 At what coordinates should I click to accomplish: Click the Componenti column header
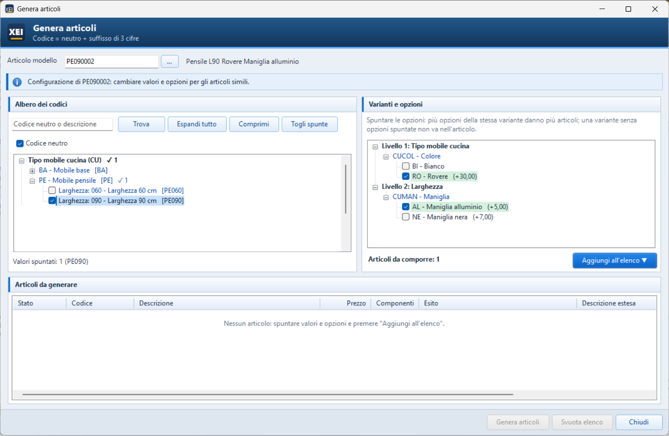pos(395,303)
